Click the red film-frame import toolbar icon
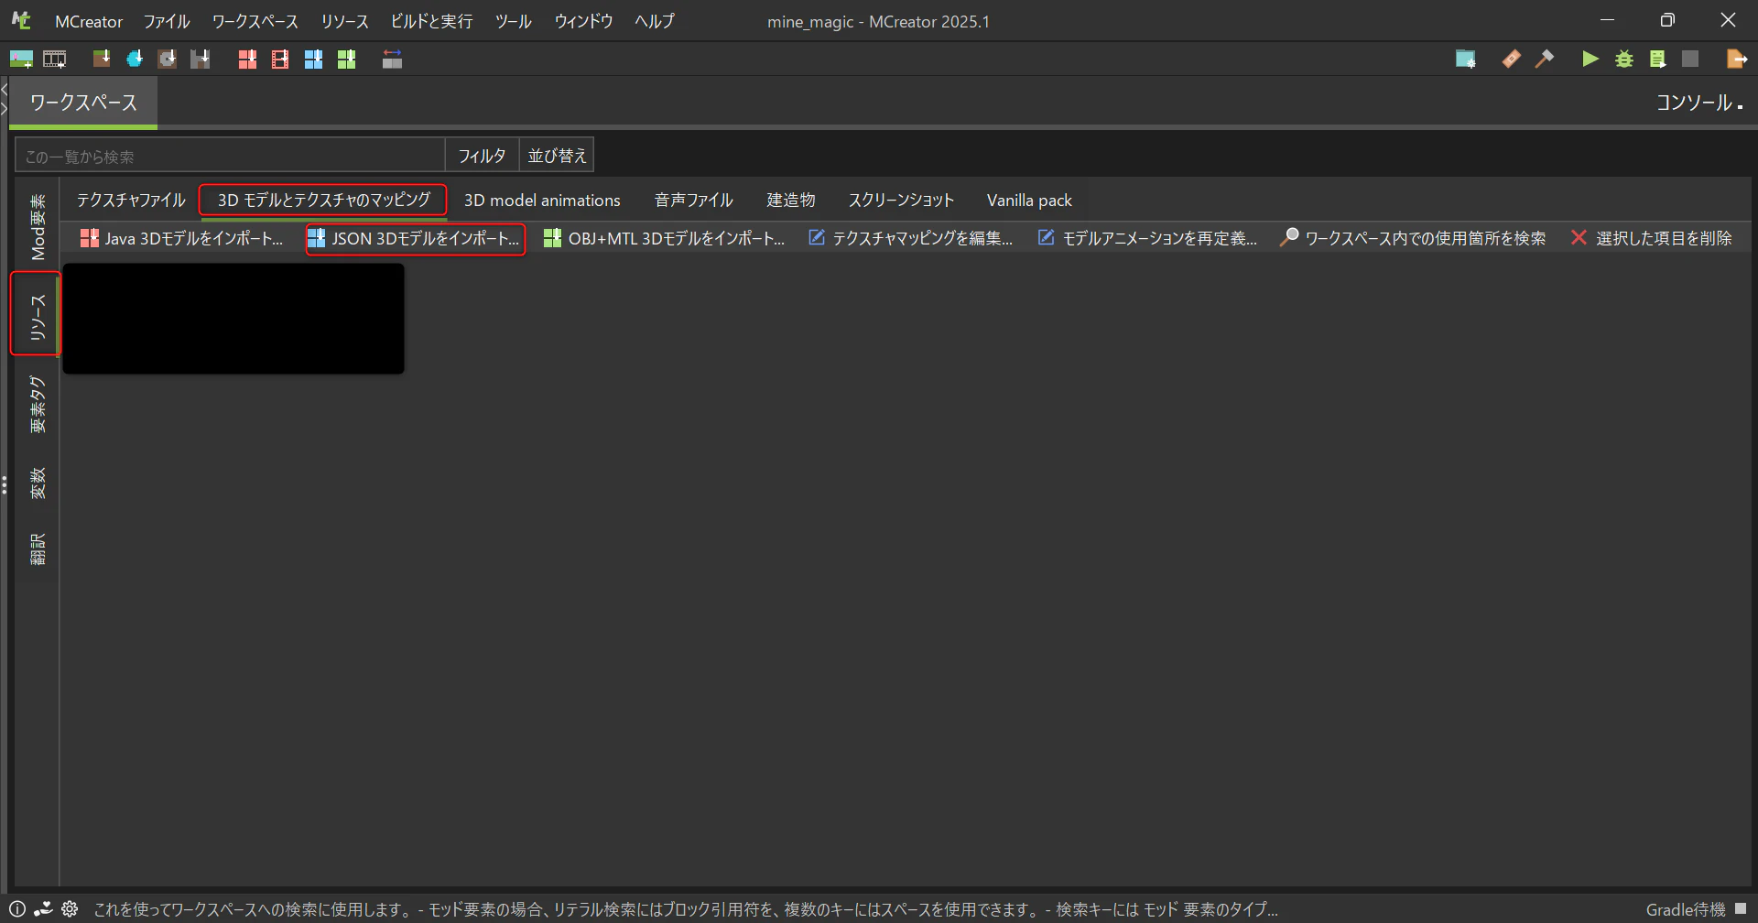The image size is (1758, 923). click(x=280, y=60)
